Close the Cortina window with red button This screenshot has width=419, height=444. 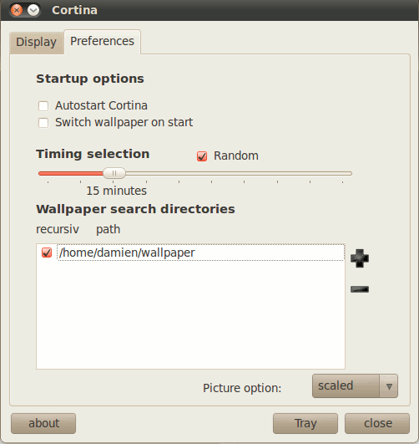point(17,11)
